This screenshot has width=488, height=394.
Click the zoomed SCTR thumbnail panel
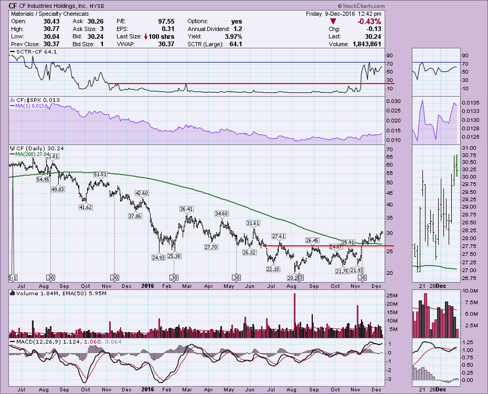436,72
